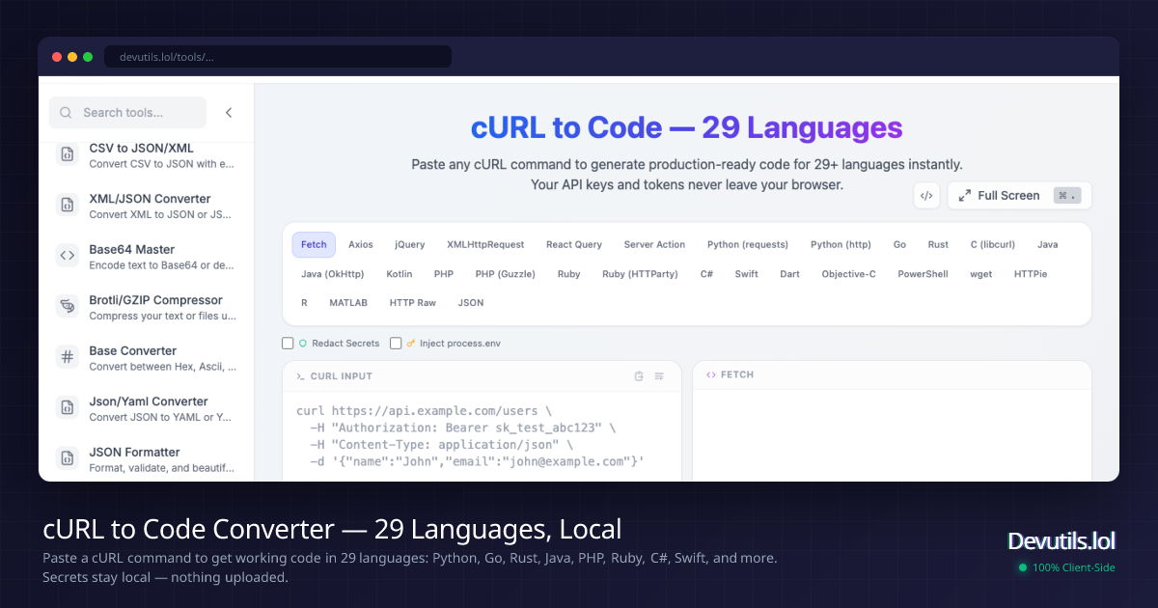Select the Fetch language tab
The height and width of the screenshot is (608, 1158).
314,245
